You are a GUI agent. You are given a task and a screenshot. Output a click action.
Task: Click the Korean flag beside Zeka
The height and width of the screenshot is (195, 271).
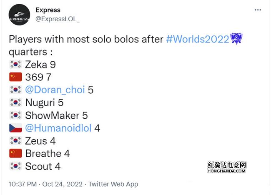pos(15,64)
